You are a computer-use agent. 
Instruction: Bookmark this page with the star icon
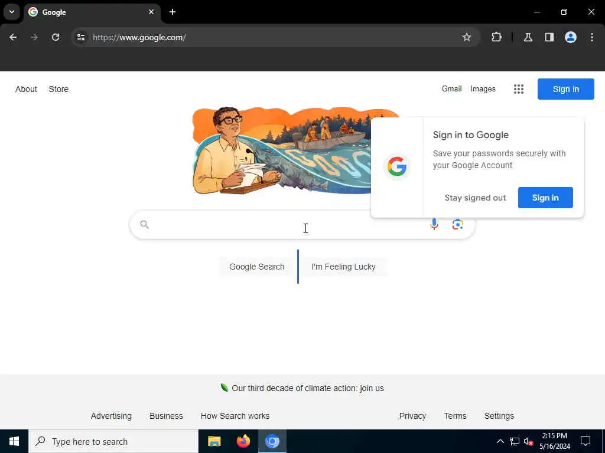[467, 37]
